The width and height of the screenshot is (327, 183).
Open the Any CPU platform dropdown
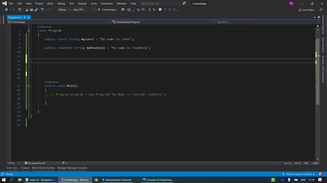click(84, 10)
